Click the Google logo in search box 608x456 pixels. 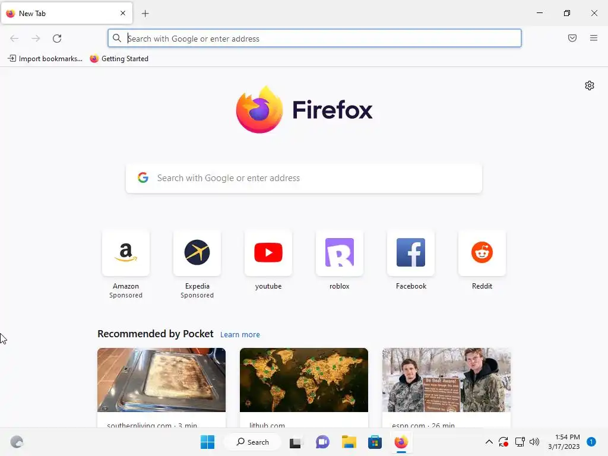click(143, 178)
